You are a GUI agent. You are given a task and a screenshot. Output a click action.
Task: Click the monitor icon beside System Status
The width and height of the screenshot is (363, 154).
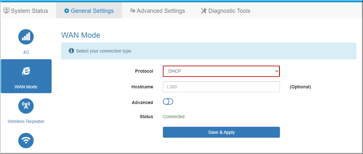[6, 11]
